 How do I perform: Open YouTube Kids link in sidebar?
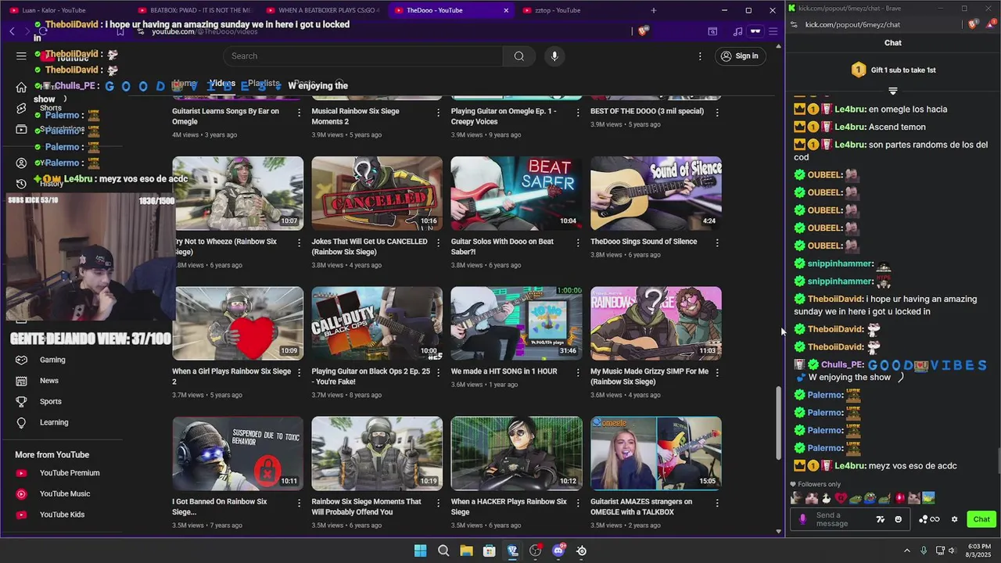(x=62, y=515)
